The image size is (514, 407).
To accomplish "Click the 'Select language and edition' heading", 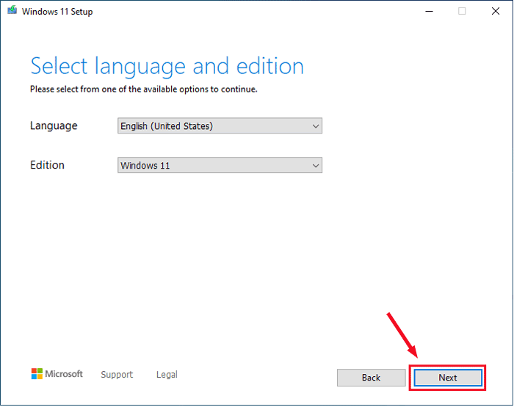I will (x=167, y=67).
